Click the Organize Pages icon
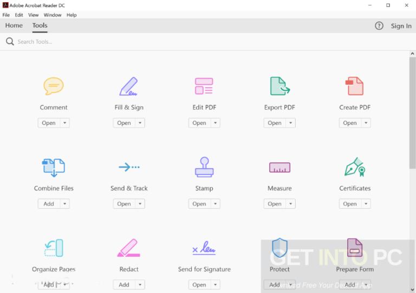The width and height of the screenshot is (416, 293). pyautogui.click(x=54, y=248)
